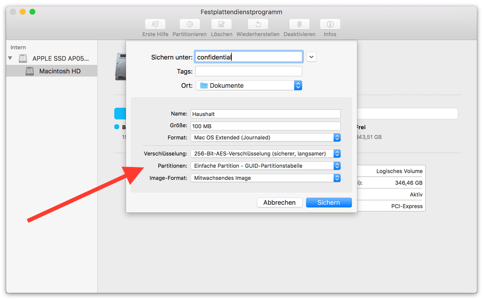Select Macintosh HD volume in sidebar
Viewport: 483px width, 299px height.
coord(60,71)
